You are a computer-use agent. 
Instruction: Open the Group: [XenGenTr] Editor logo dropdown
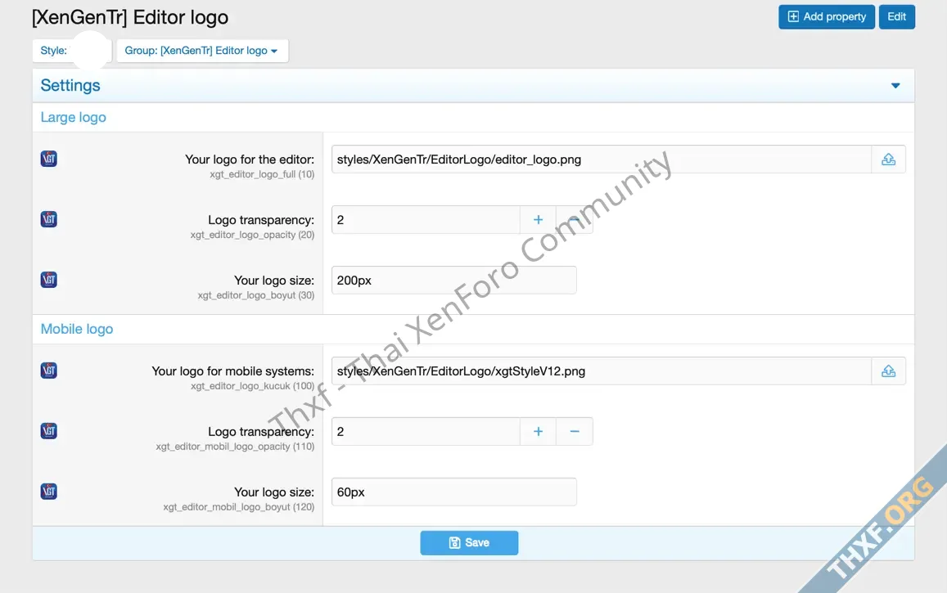[201, 51]
